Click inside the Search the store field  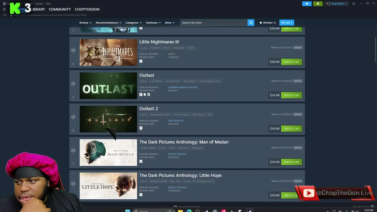coord(214,23)
